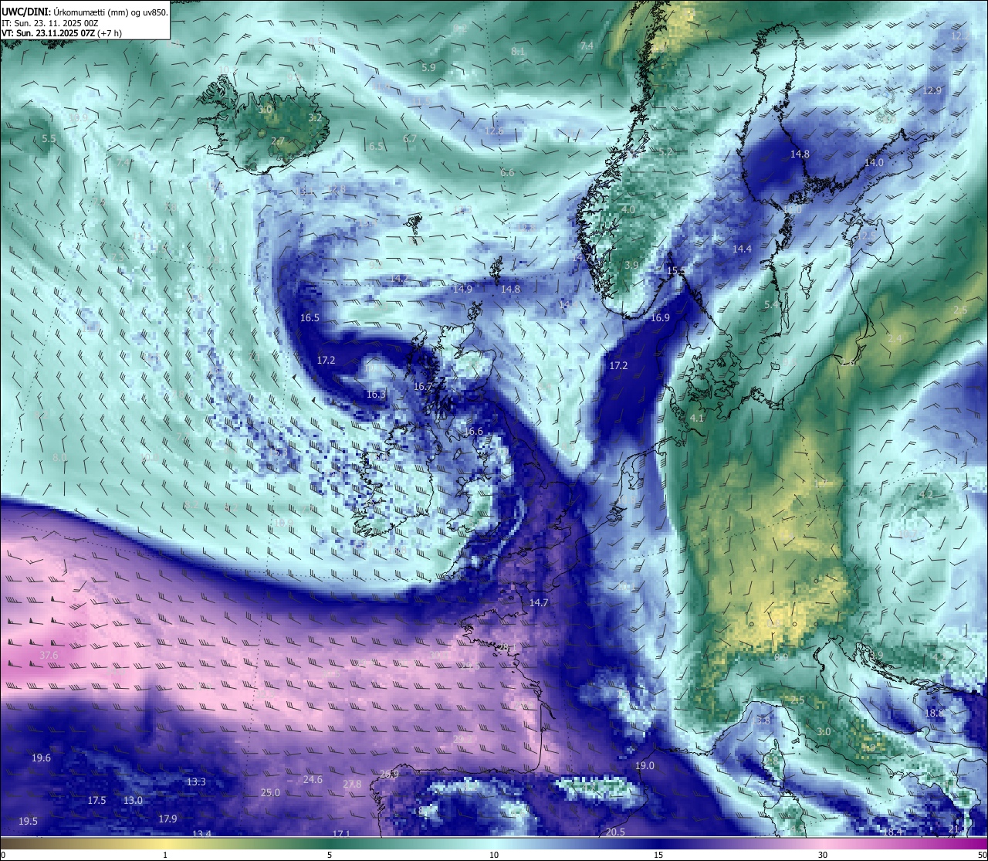Select the 16.3 value label

[376, 395]
